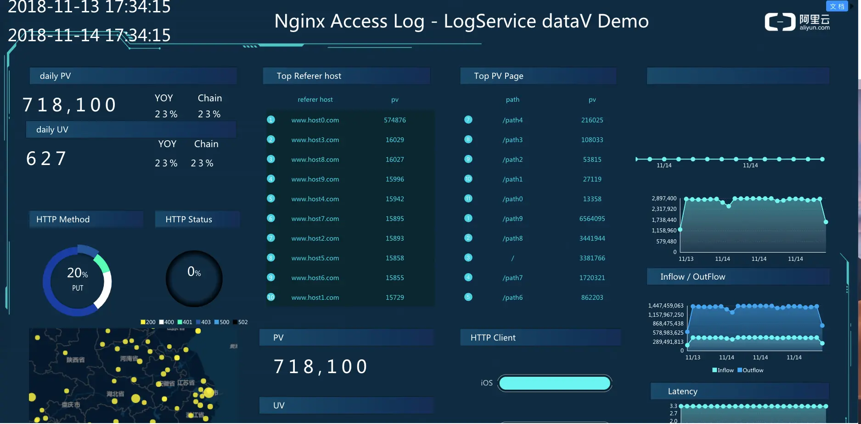Click the blue 500 status legend swatch
Viewport: 861px width, 424px height.
click(217, 322)
